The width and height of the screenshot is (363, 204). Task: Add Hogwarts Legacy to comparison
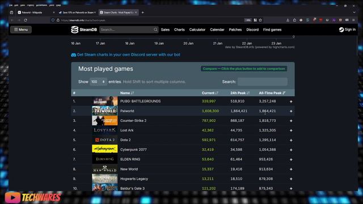pos(291,179)
